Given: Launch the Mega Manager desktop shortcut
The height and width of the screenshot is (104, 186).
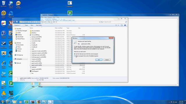Looking at the screenshot, I should 18,5.
